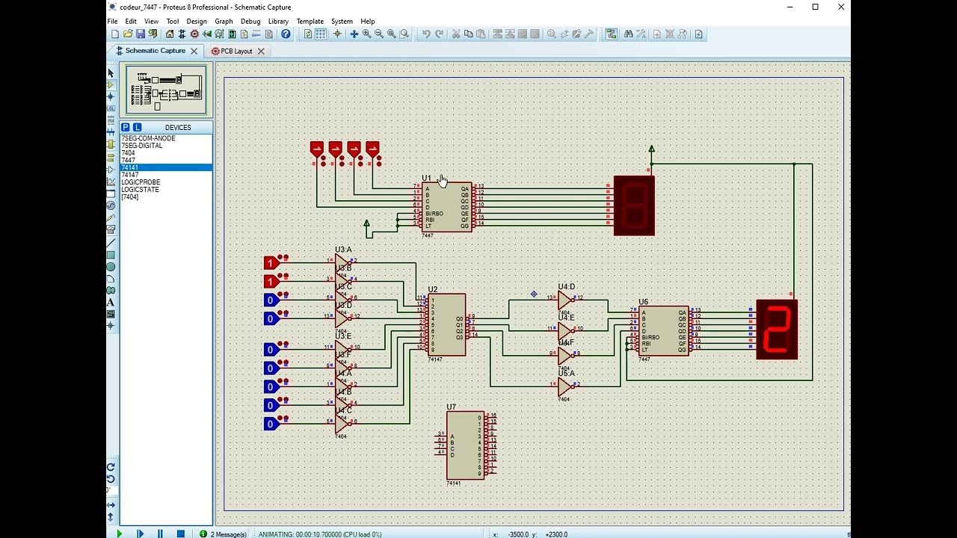Close the PCB Layout tab
The width and height of the screenshot is (957, 538).
[261, 51]
